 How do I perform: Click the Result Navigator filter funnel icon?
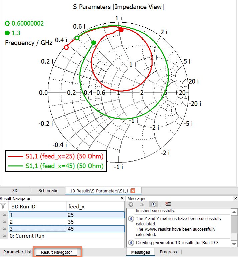tap(3, 206)
